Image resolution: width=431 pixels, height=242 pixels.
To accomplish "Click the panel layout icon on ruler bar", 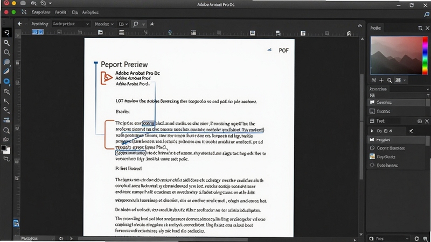I will point(252,33).
